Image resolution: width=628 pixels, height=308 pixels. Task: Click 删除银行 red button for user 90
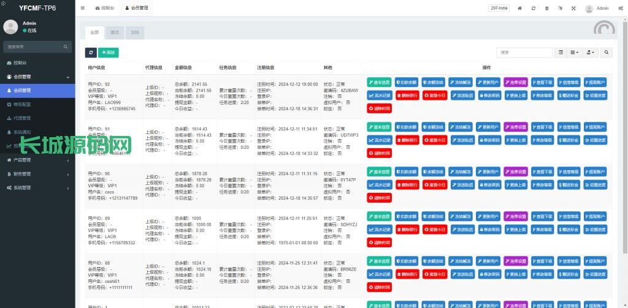(407, 185)
